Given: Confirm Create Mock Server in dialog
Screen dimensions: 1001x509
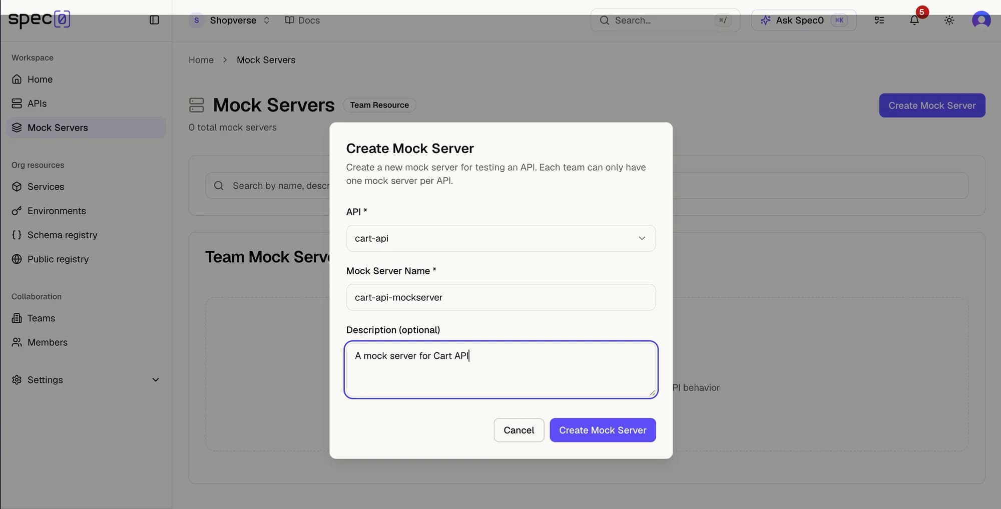Looking at the screenshot, I should 603,430.
